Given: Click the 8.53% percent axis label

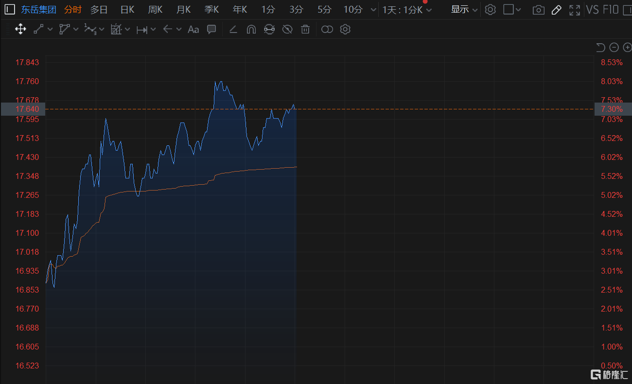Looking at the screenshot, I should pyautogui.click(x=612, y=62).
